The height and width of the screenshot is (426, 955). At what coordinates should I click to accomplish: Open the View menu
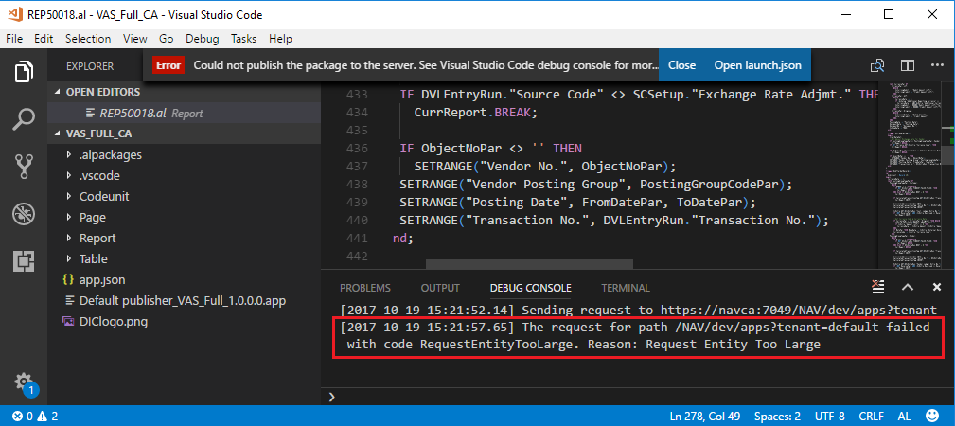click(134, 39)
